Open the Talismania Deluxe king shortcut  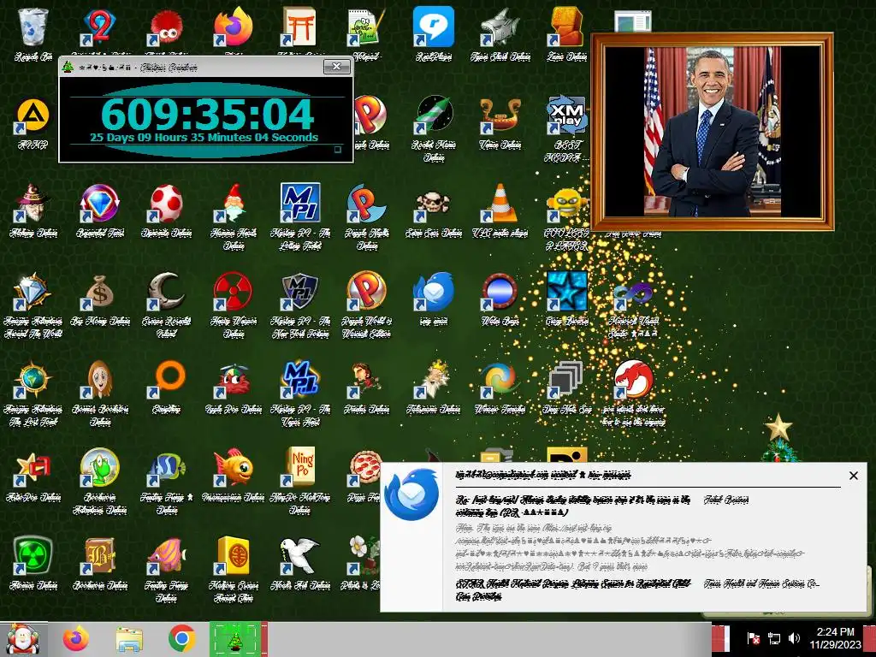433,380
